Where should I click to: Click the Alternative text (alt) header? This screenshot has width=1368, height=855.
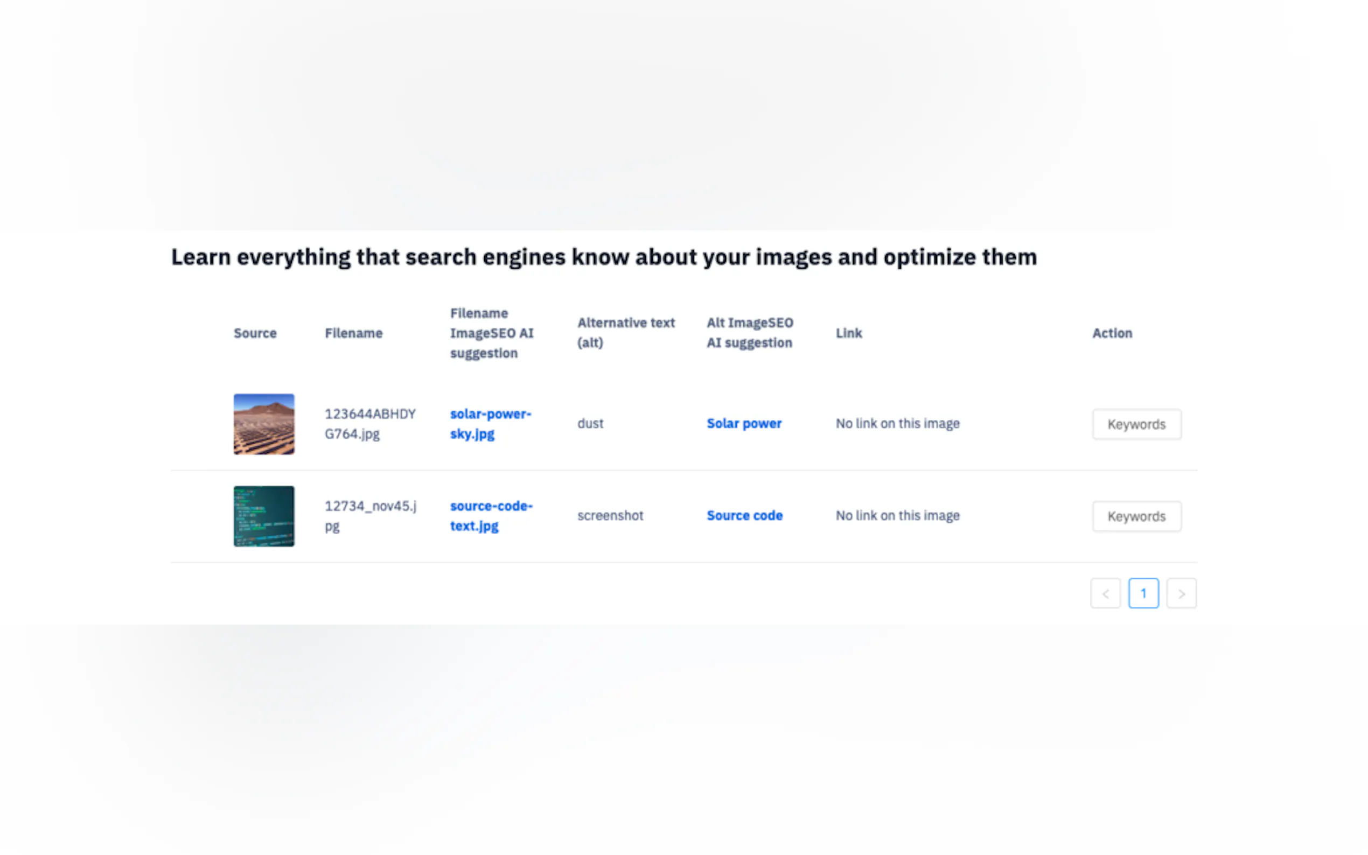[625, 333]
